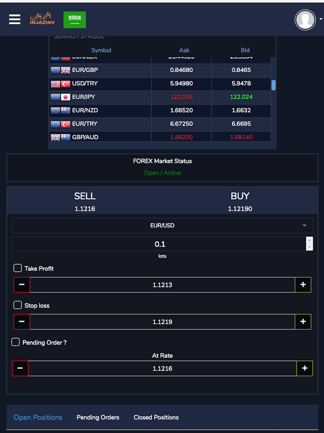Image resolution: width=324 pixels, height=433 pixels.
Task: Enable the Take Profit checkbox
Action: point(17,268)
